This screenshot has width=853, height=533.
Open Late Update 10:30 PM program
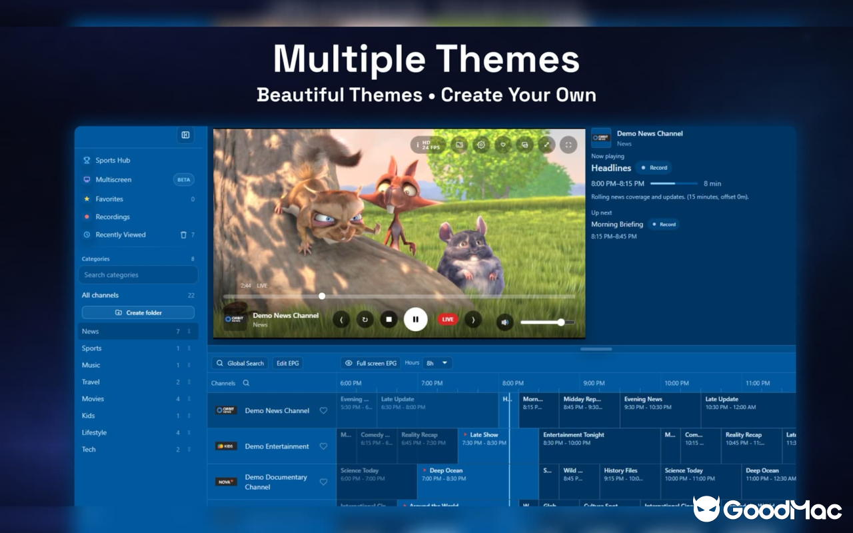point(748,410)
